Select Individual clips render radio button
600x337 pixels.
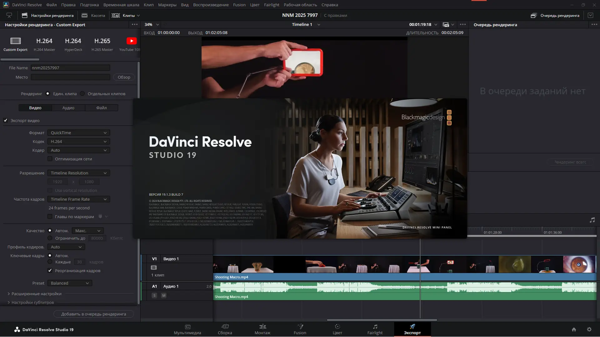(82, 94)
